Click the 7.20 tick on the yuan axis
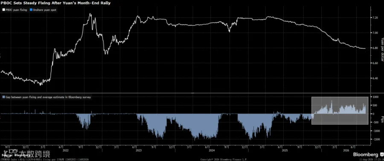 (x=375, y=18)
